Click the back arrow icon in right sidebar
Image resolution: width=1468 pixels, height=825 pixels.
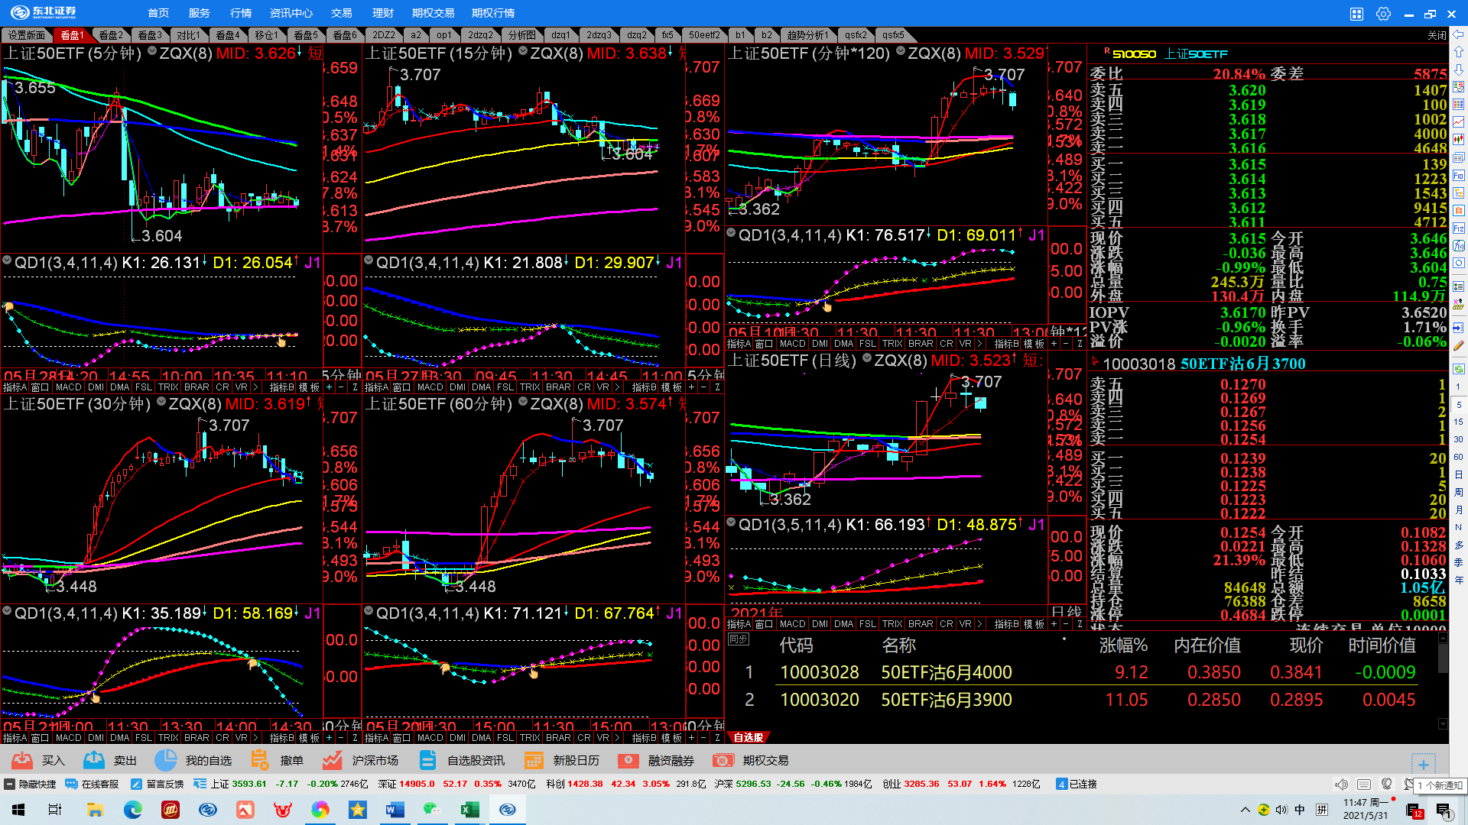pos(1458,34)
